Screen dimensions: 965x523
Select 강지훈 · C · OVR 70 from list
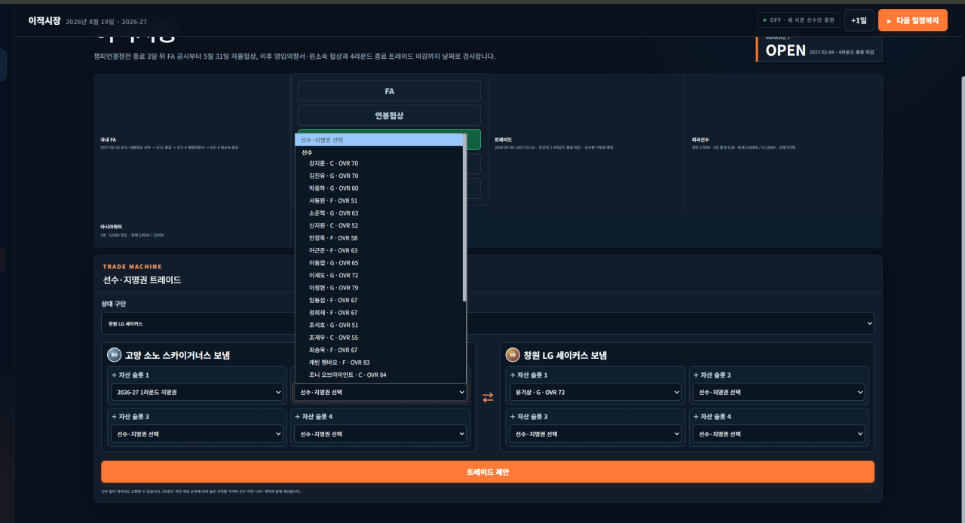tap(378, 164)
